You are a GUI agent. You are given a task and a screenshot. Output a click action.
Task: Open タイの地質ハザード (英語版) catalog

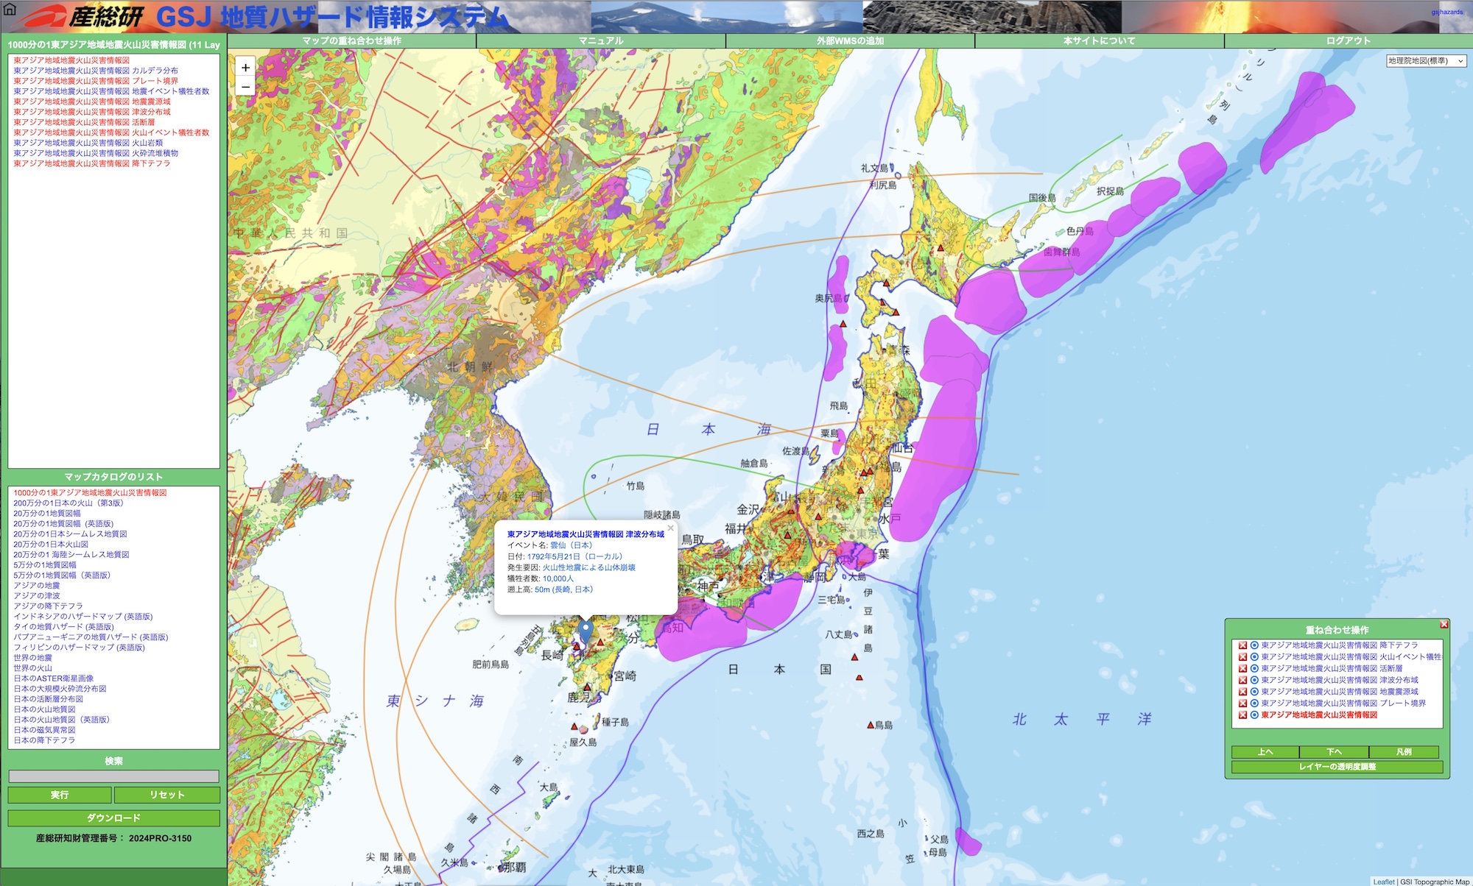64,627
